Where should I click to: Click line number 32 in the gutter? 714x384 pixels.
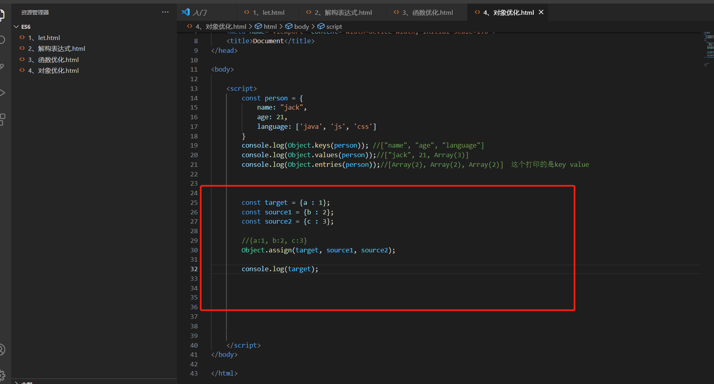click(x=194, y=269)
